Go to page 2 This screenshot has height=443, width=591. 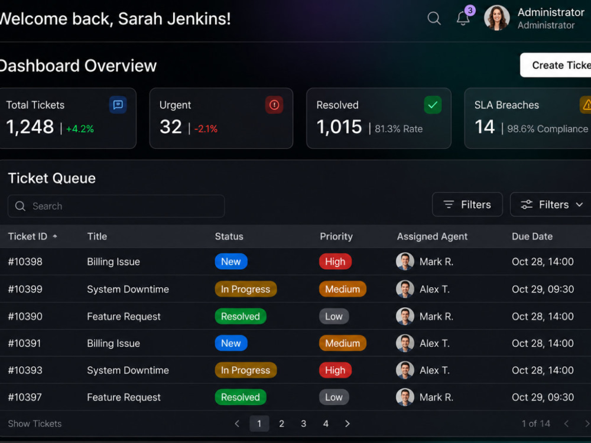tap(281, 424)
